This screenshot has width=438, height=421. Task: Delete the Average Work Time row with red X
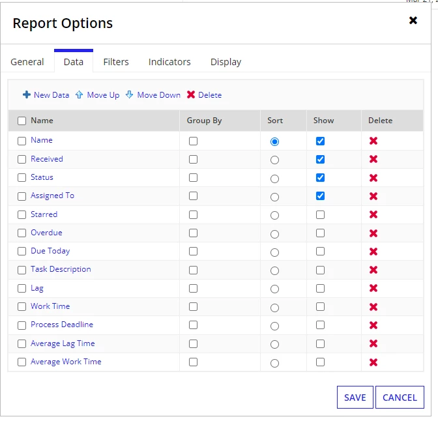click(x=373, y=362)
